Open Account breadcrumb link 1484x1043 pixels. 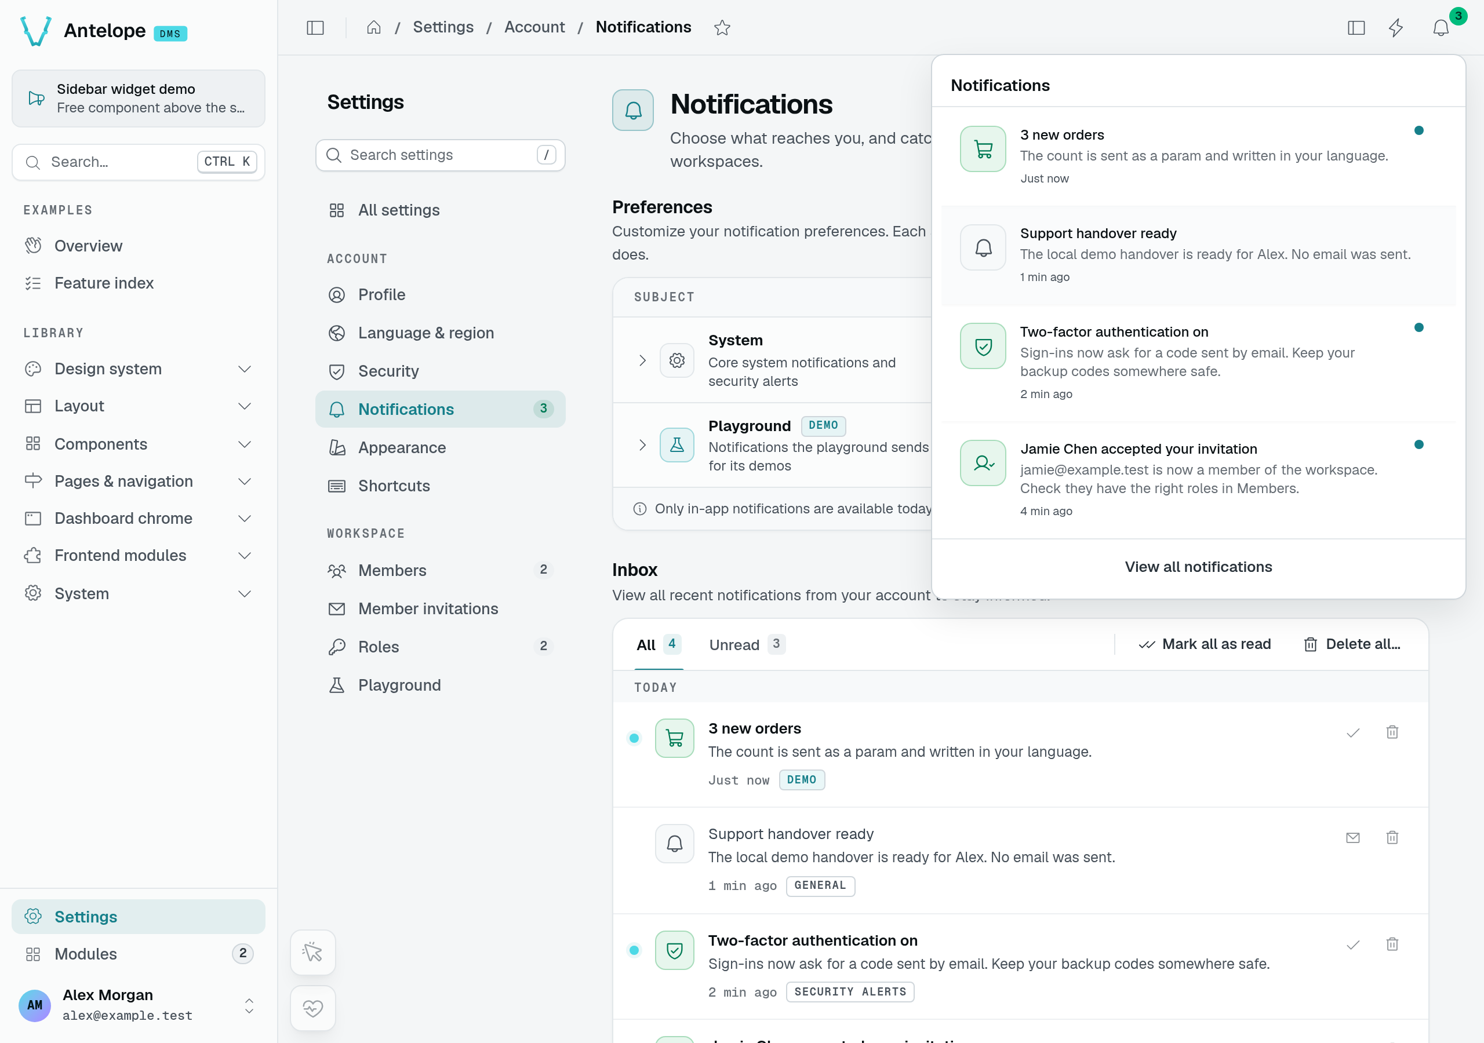pos(534,27)
